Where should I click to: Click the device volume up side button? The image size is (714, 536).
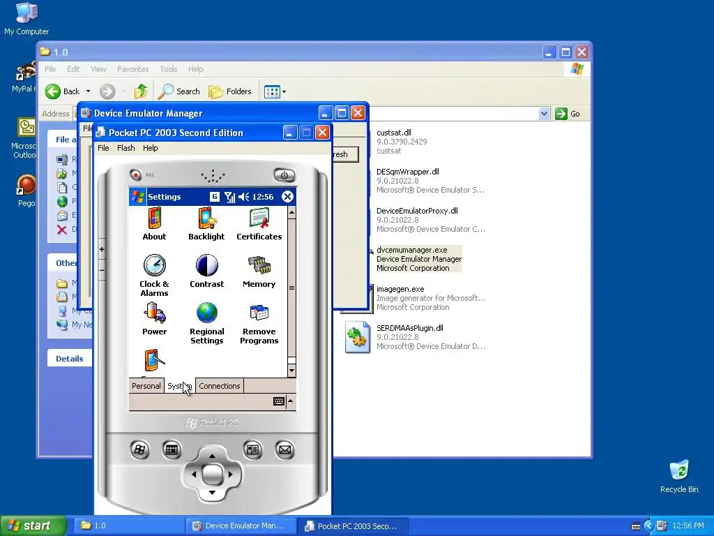pyautogui.click(x=102, y=249)
